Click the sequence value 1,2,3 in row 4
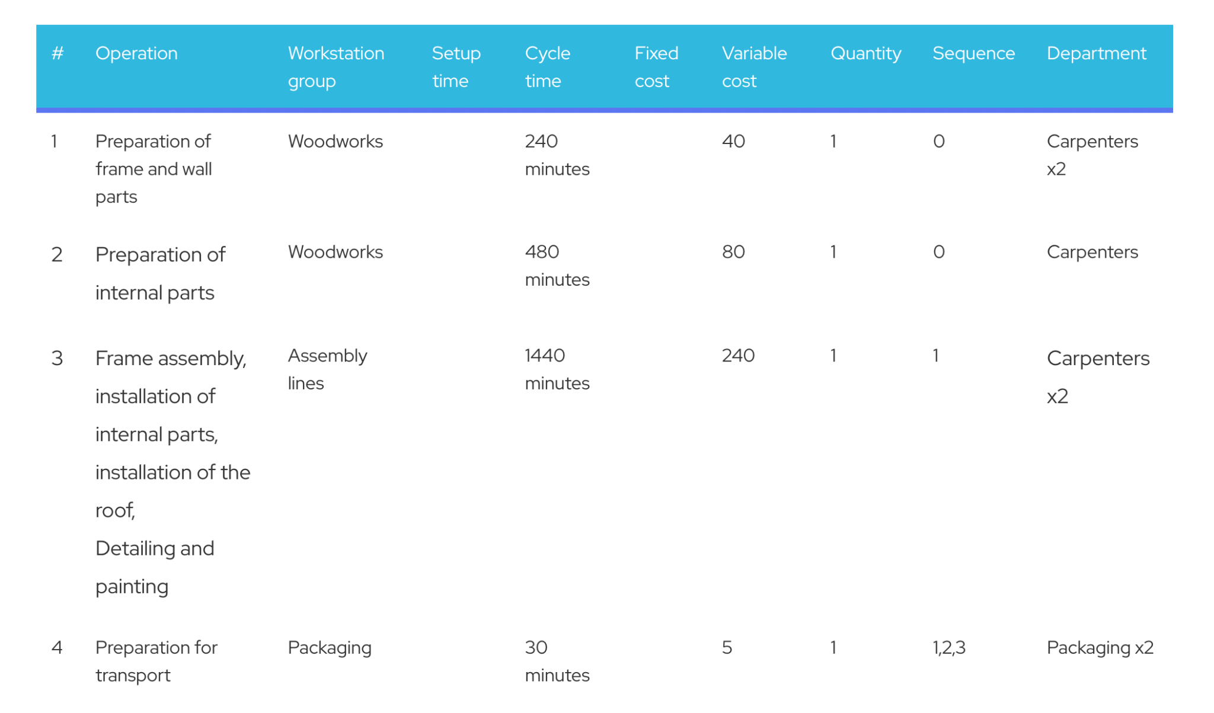This screenshot has height=713, width=1214. [x=948, y=648]
